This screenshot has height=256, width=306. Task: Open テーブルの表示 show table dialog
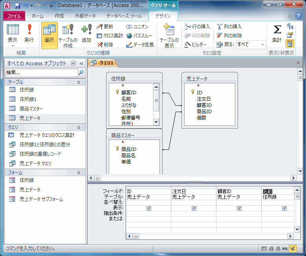click(x=169, y=36)
